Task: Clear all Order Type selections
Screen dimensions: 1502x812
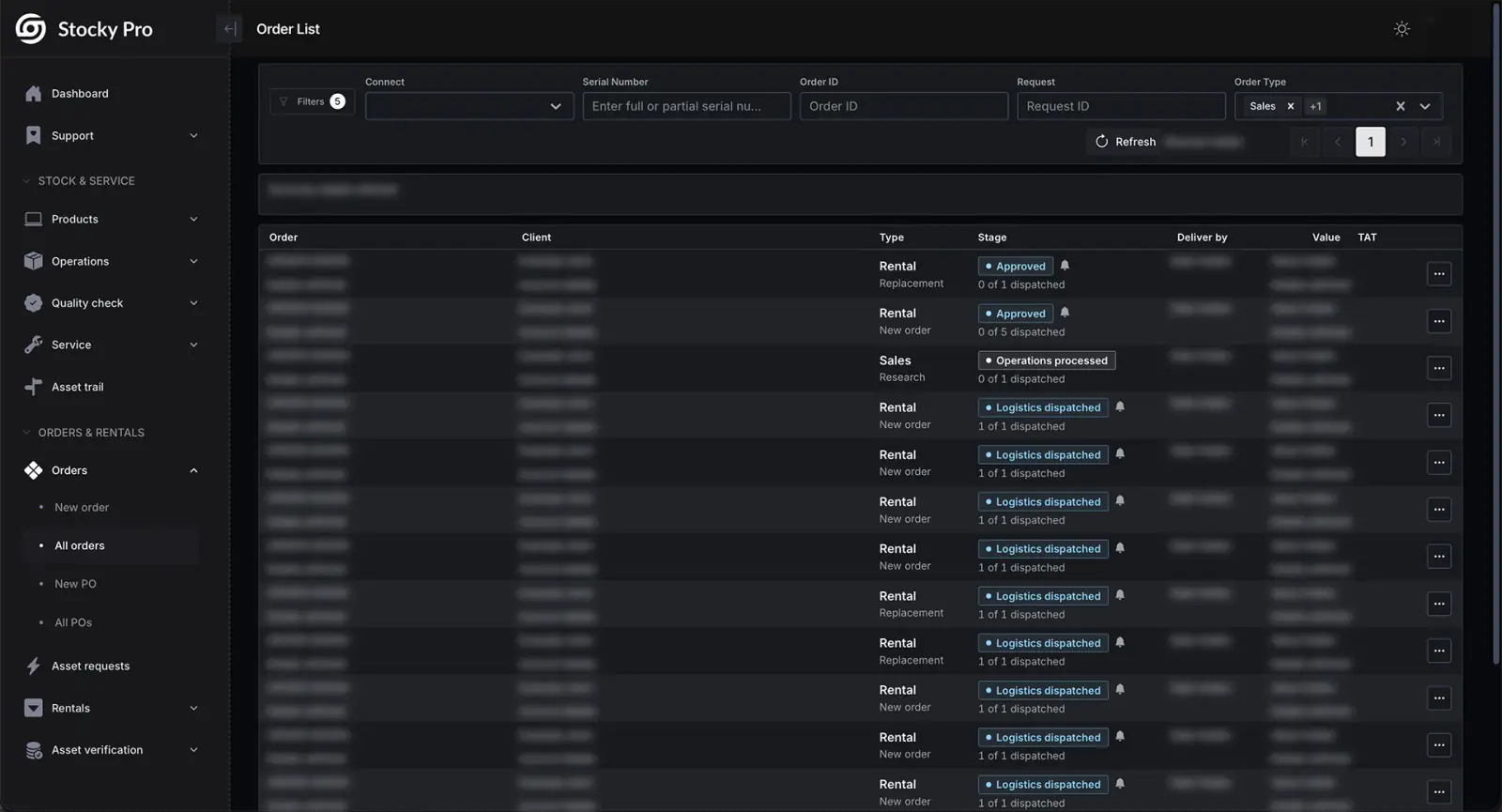Action: pos(1401,106)
